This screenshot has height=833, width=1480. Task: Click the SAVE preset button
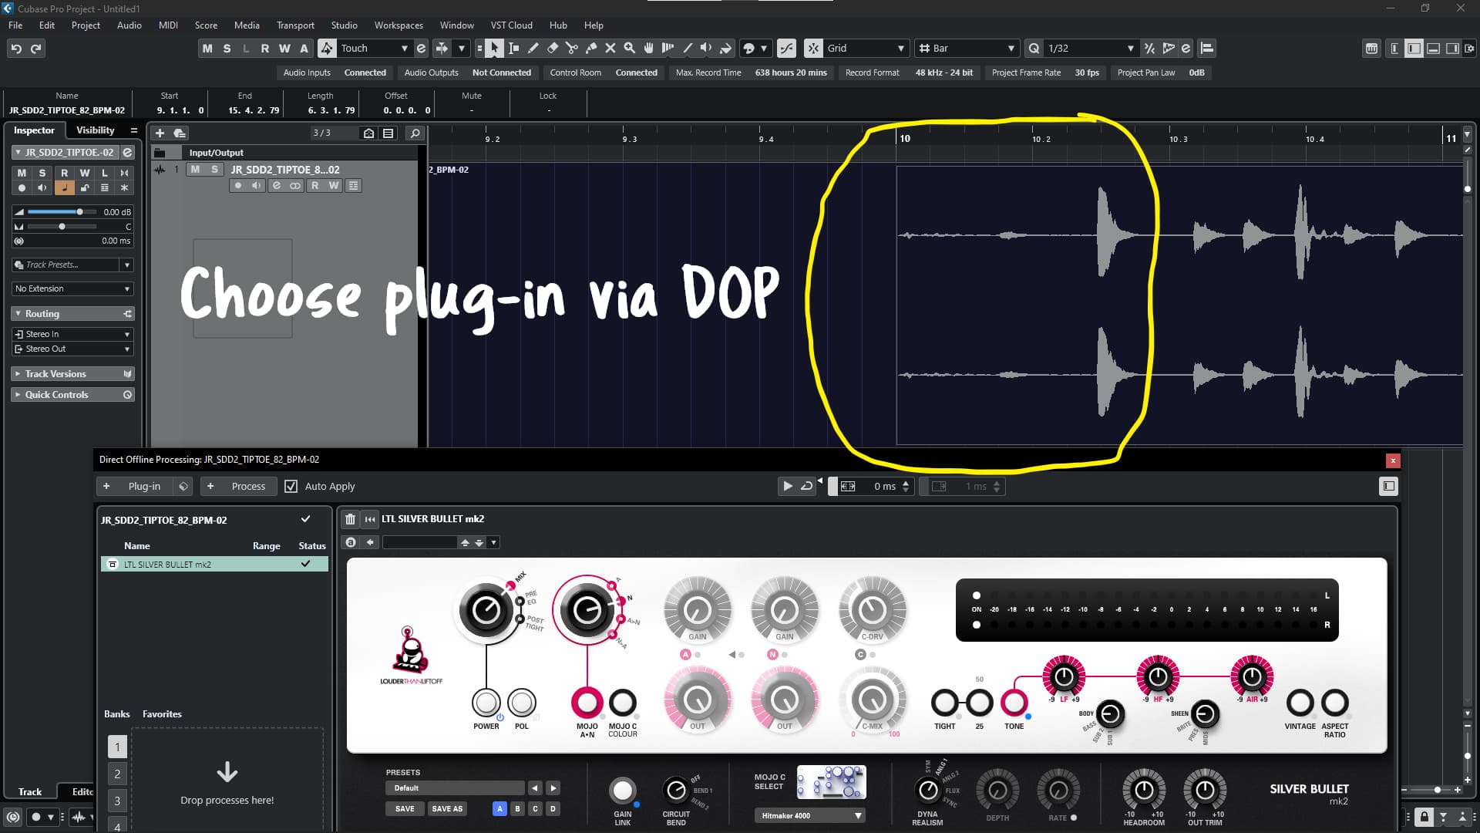[405, 808]
